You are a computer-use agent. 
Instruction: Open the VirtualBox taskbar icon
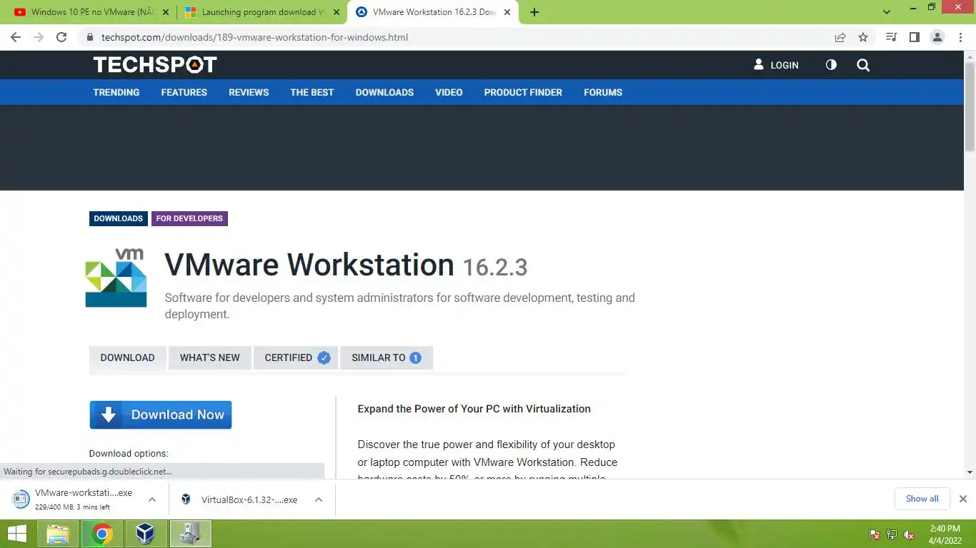[x=146, y=534]
